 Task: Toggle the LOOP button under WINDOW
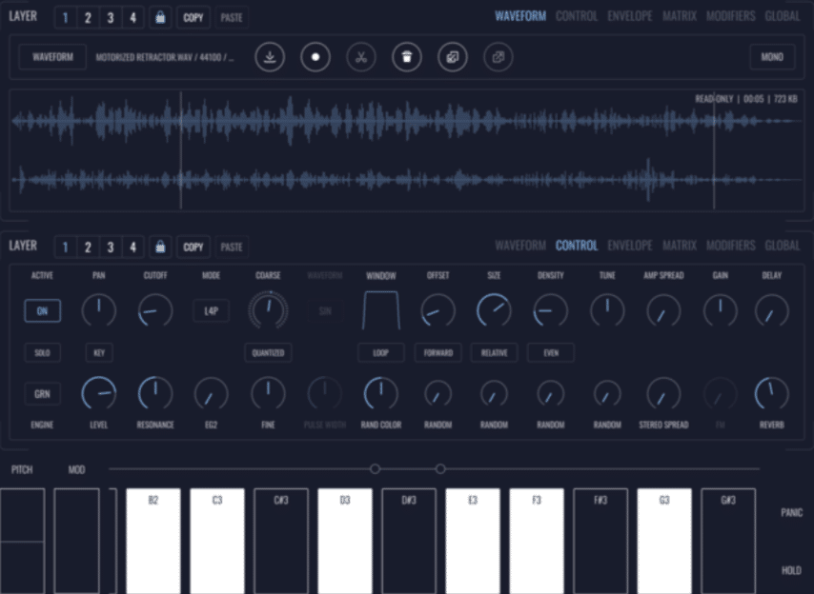381,352
